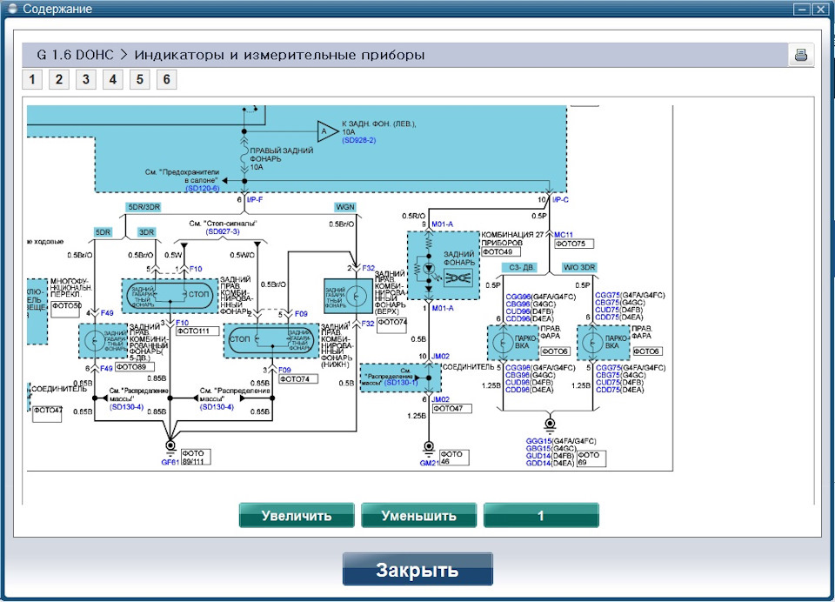
Task: Switch to diagram page 1 tab
Action: 32,80
